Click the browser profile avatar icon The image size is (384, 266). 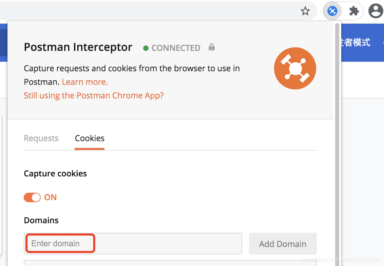376,11
